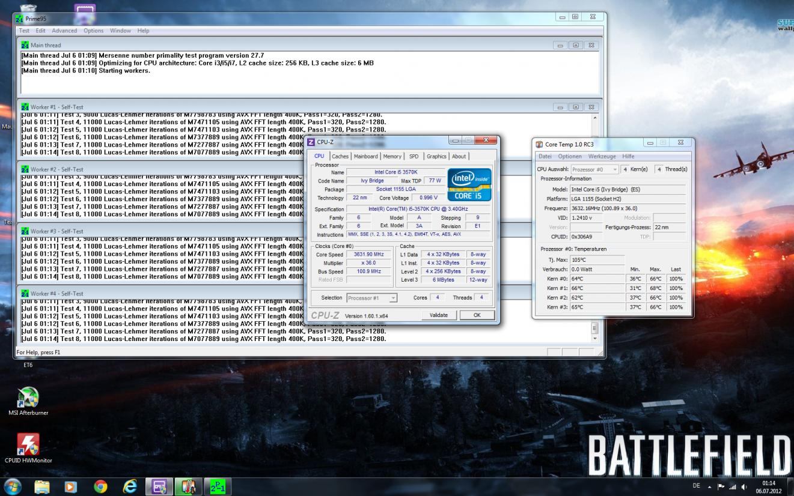Open Windows Media Player from taskbar

pyautogui.click(x=72, y=486)
